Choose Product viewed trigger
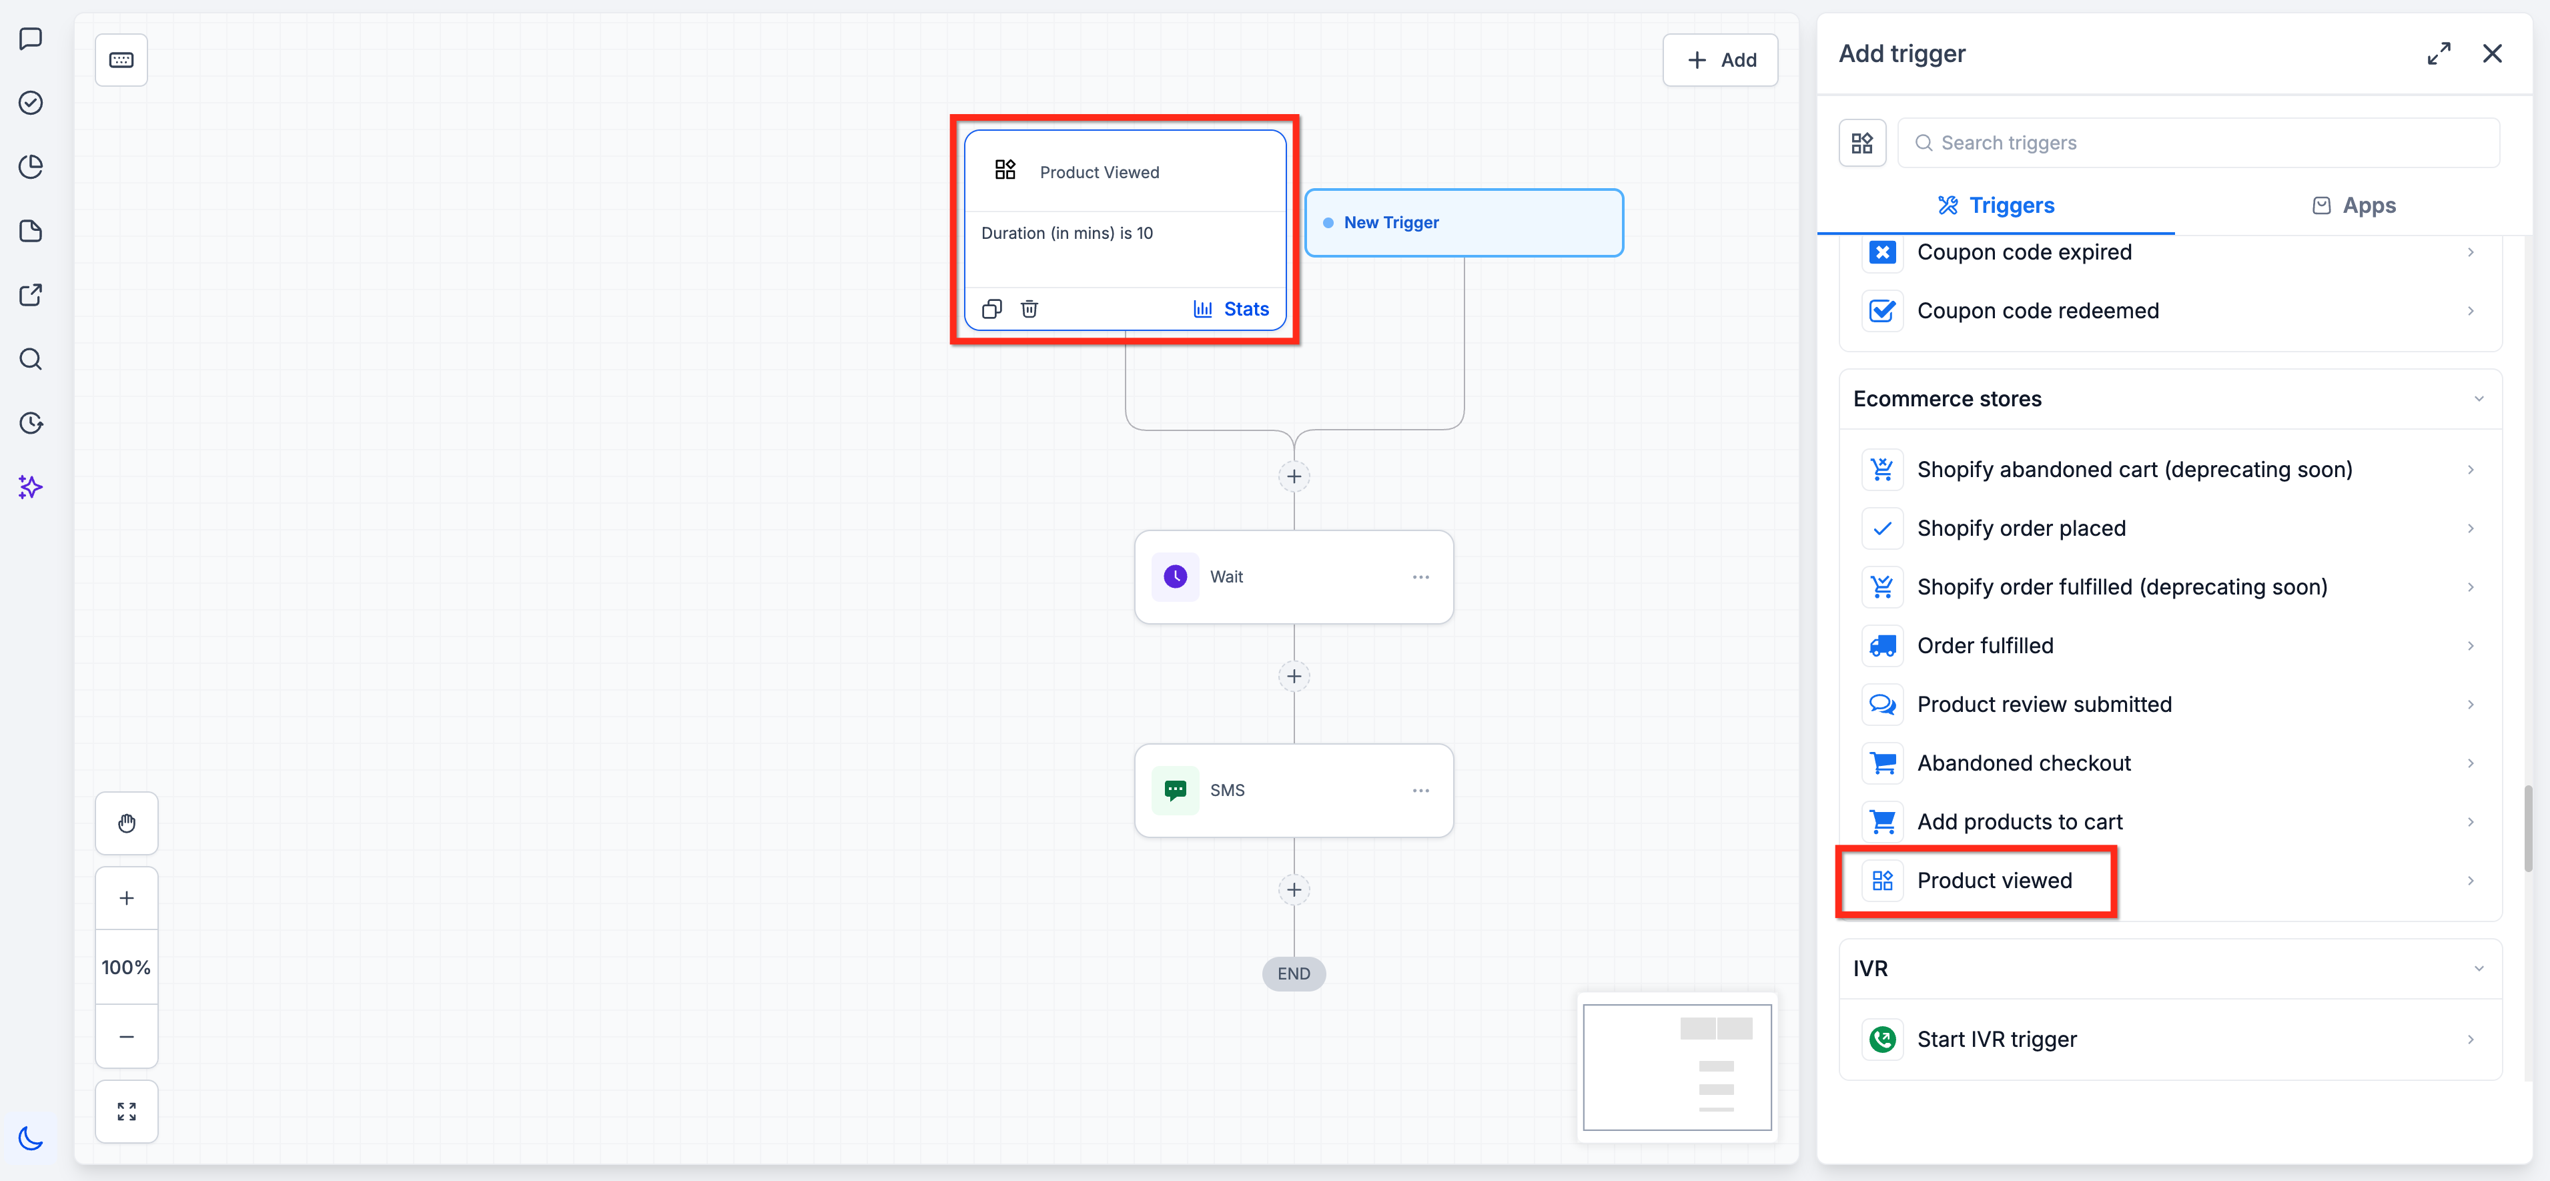 [x=2170, y=881]
